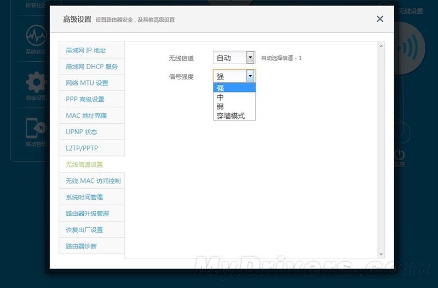The width and height of the screenshot is (438, 288).
Task: Click the system status heartbeat icon
Action: 36,36
